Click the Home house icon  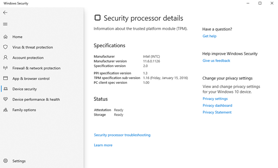pyautogui.click(x=6, y=37)
